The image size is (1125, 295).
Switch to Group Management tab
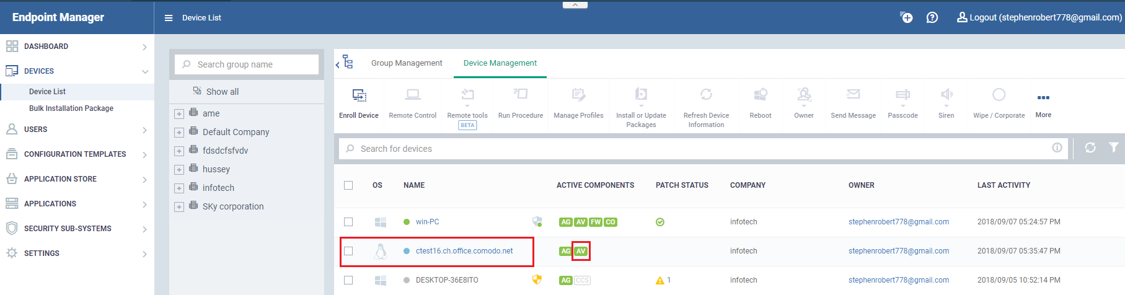407,63
